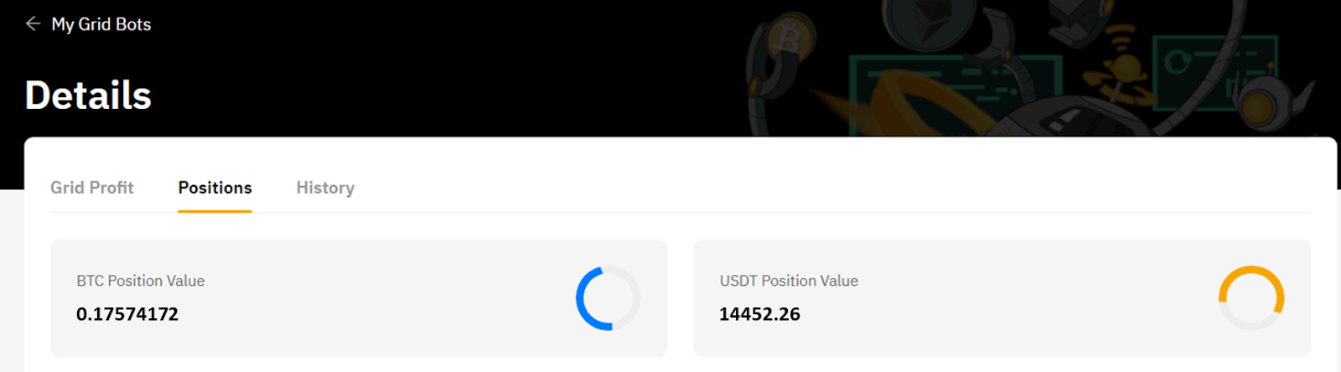Click the orange USDT donut chart
Viewport: 1341px width, 372px height.
(x=1251, y=298)
